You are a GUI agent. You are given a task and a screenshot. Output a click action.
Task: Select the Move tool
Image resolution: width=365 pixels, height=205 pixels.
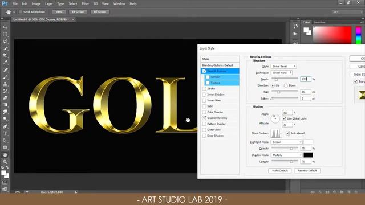coord(5,27)
